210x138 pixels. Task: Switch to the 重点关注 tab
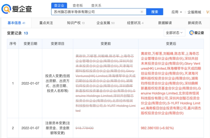(x=46, y=23)
